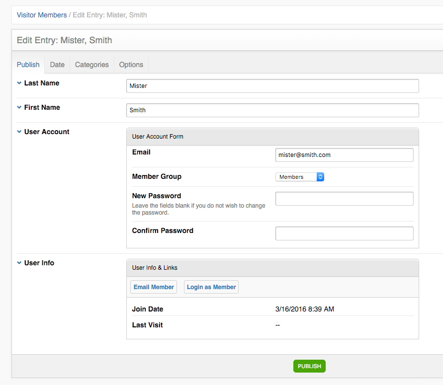The height and width of the screenshot is (385, 443).
Task: Open the Categories tab
Action: (92, 65)
